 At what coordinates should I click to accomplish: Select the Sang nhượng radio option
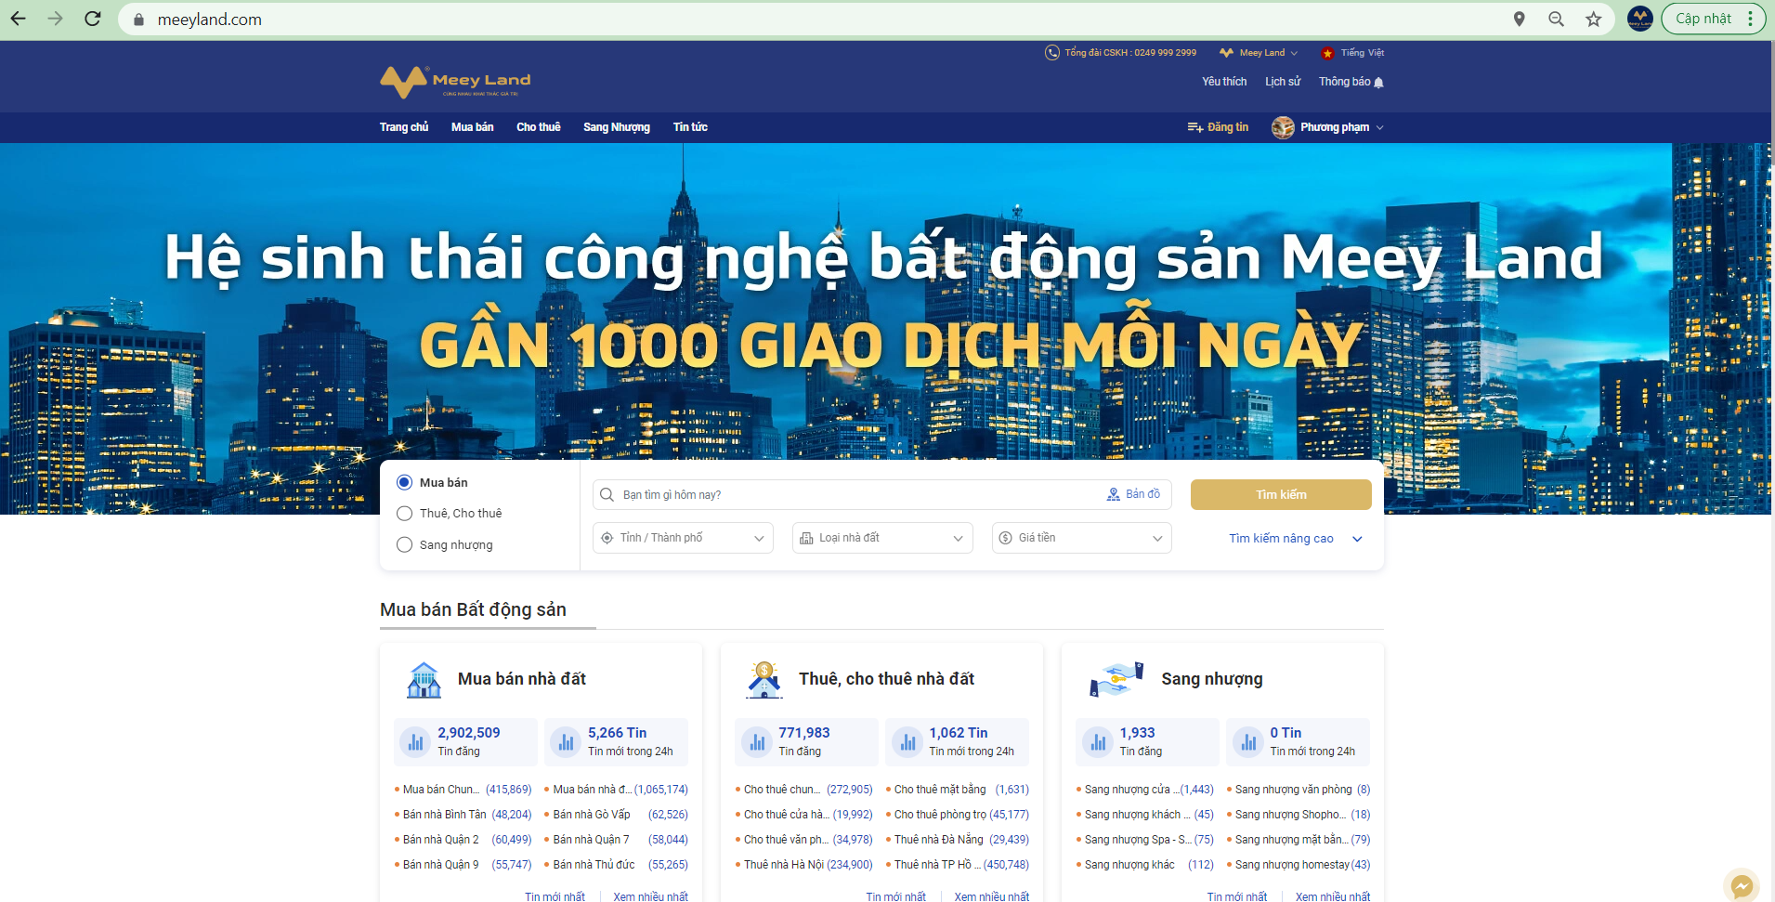pos(404,545)
